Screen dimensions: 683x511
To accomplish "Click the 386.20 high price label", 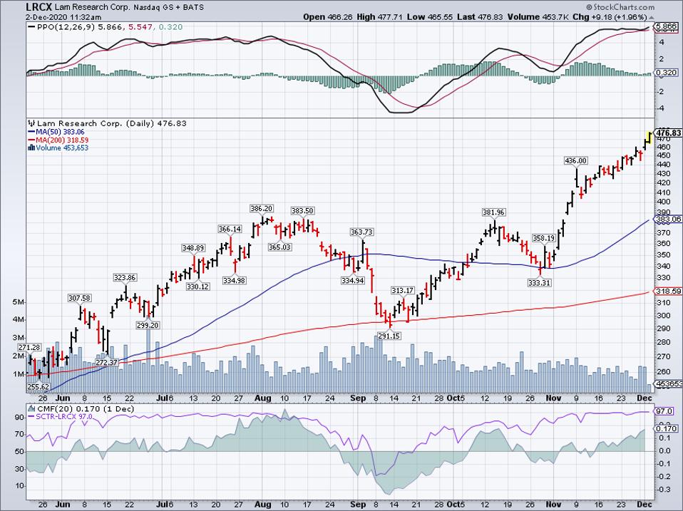I will (x=262, y=209).
